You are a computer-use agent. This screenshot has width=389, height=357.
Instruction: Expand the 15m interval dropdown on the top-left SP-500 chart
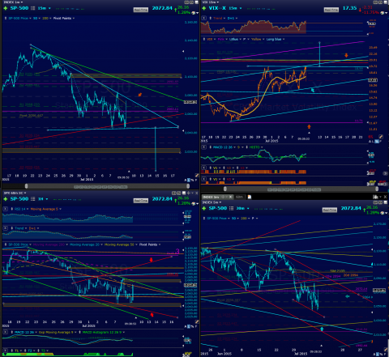[x=44, y=8]
